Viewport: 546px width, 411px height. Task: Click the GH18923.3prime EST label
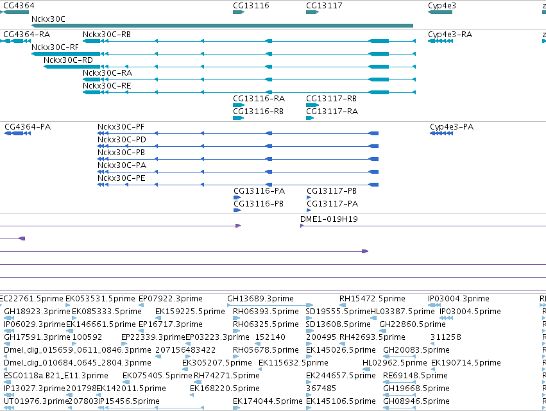click(x=37, y=312)
